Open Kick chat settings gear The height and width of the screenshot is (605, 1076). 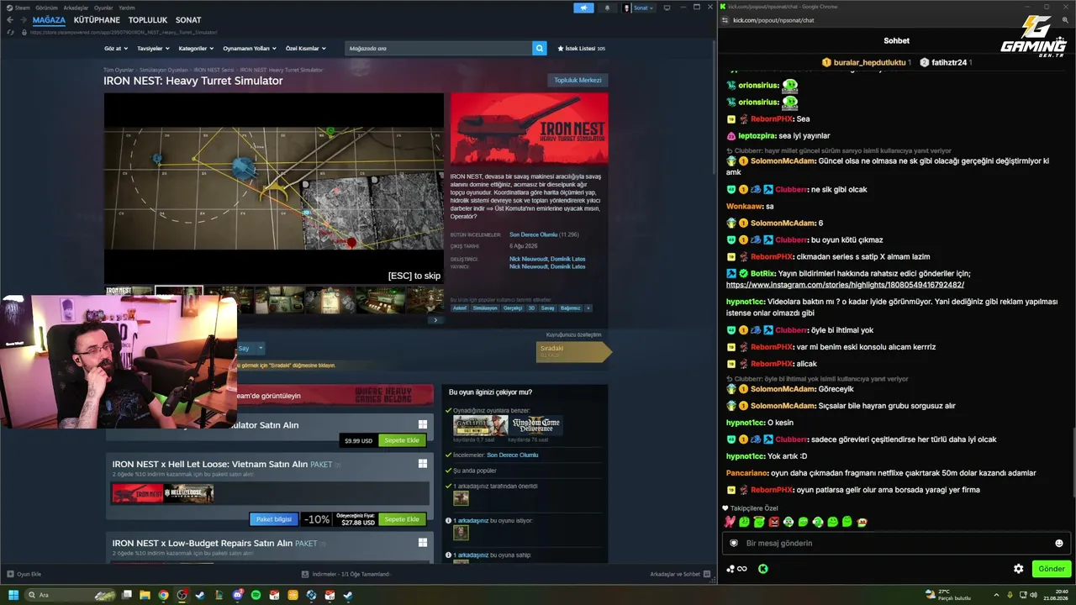tap(1019, 569)
